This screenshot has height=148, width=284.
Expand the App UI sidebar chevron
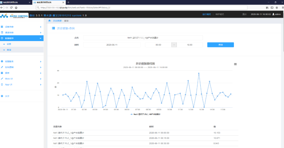pos(40,85)
